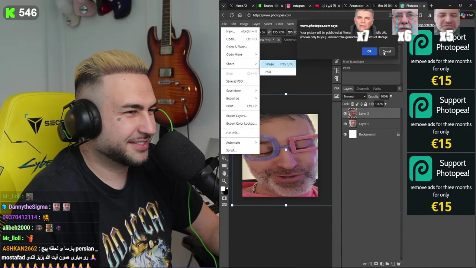Image resolution: width=476 pixels, height=268 pixels.
Task: Reload the browser page
Action: 232,15
